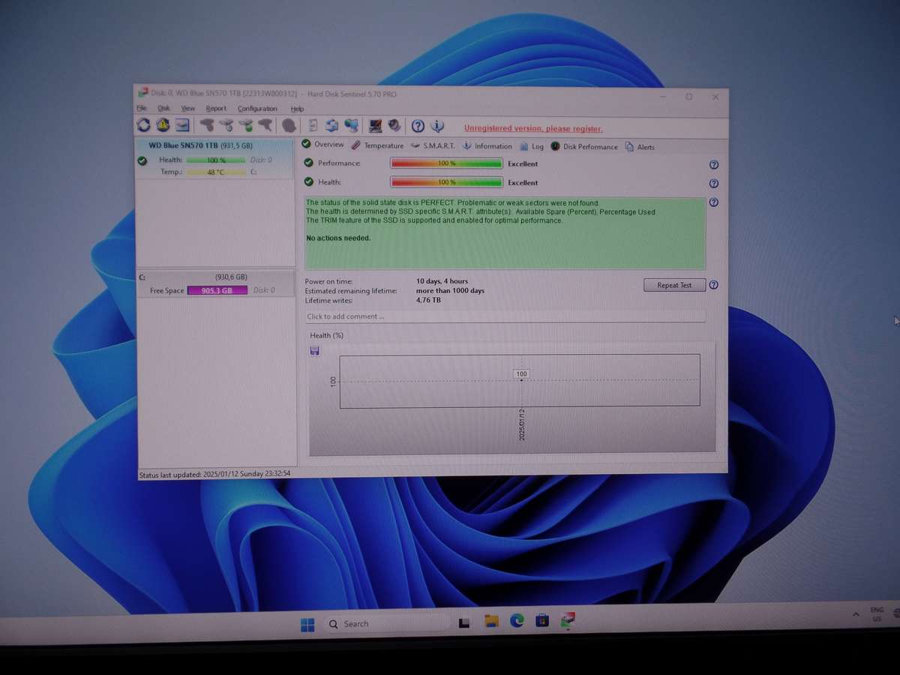Save the health graph with floppy icon
900x675 pixels.
(x=314, y=351)
